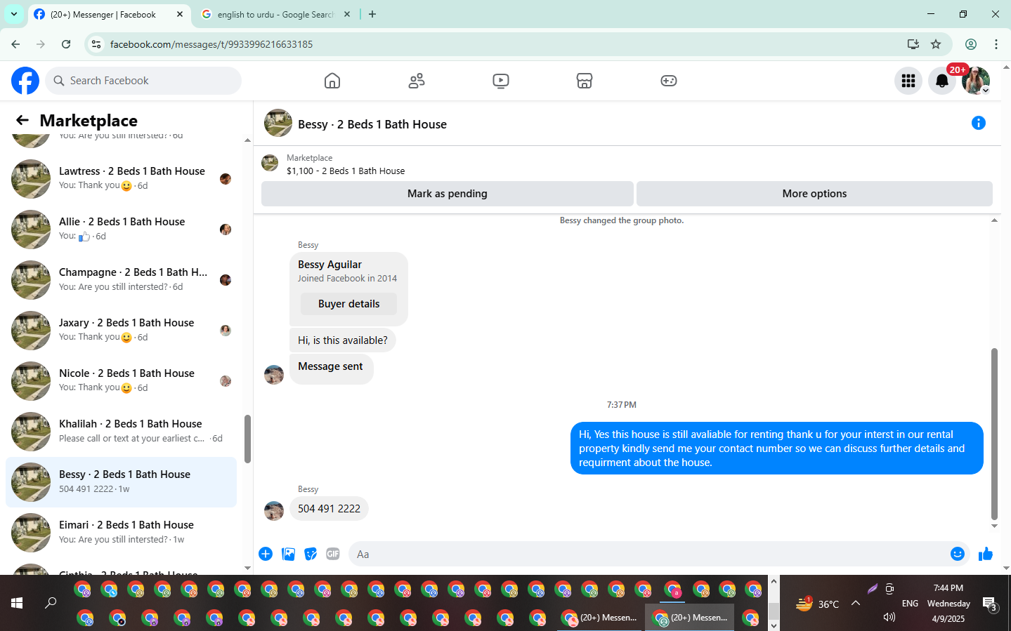Open the Windows notification center icon

point(990,604)
